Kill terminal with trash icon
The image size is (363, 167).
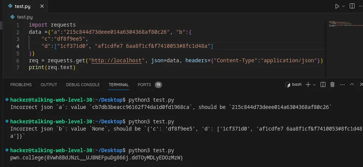[332, 85]
